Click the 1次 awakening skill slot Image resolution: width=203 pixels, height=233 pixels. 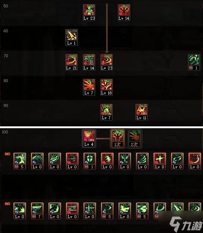pos(117,139)
